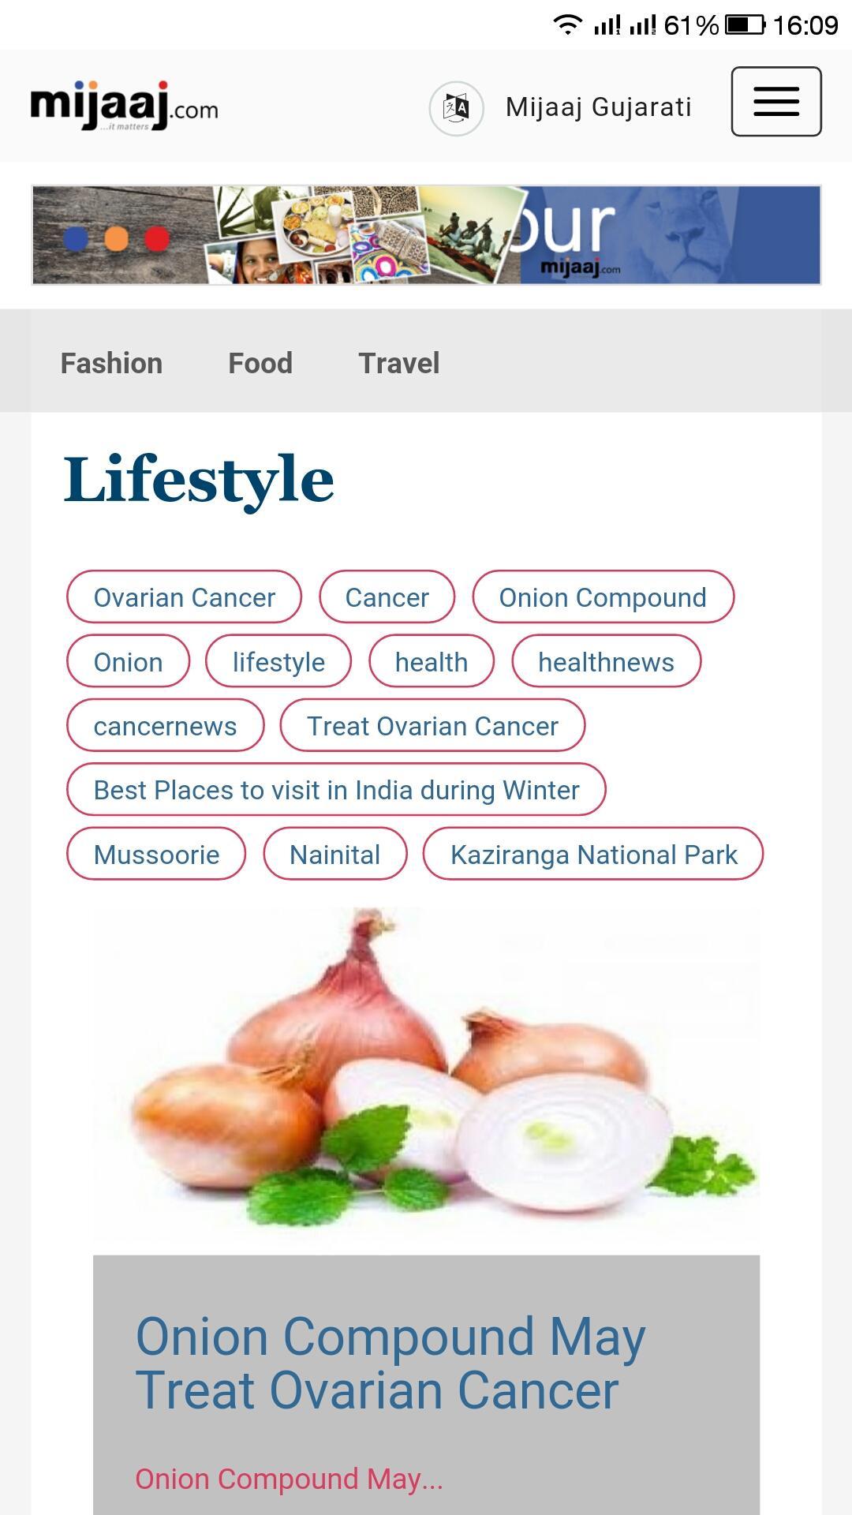This screenshot has width=852, height=1515.
Task: Open the Food tab
Action: (260, 363)
